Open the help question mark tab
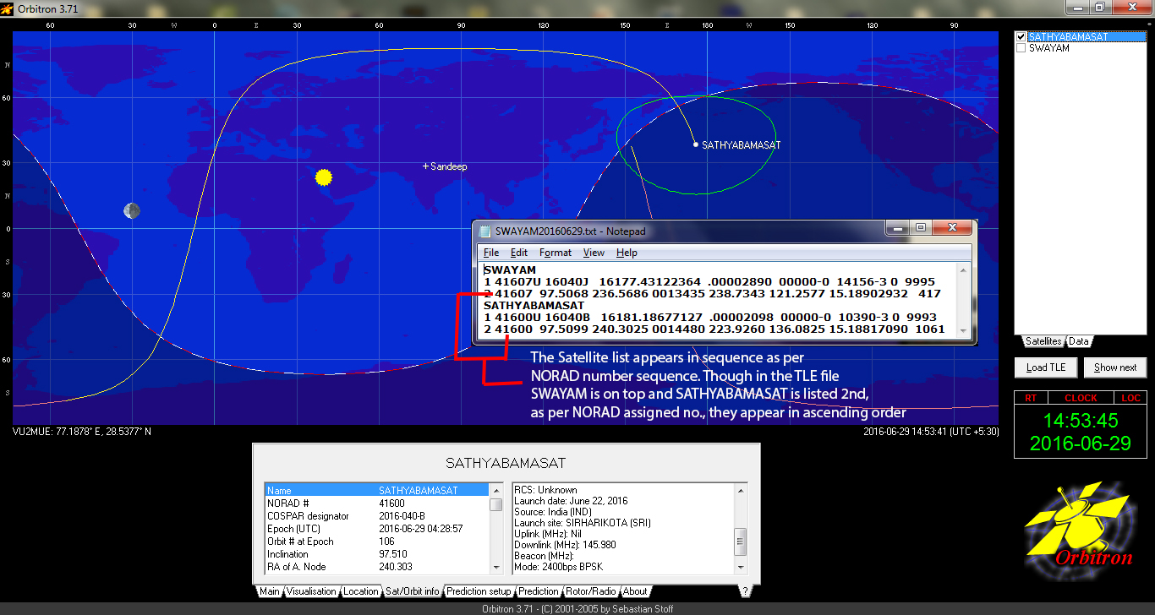This screenshot has height=615, width=1155. pyautogui.click(x=745, y=591)
